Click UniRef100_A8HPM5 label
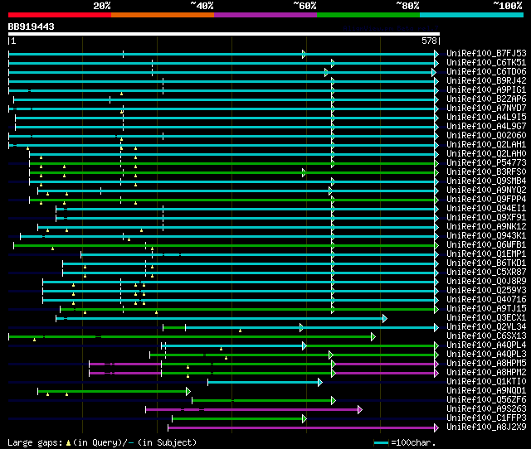 point(486,364)
